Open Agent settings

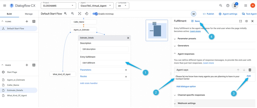pyautogui.click(x=228, y=14)
